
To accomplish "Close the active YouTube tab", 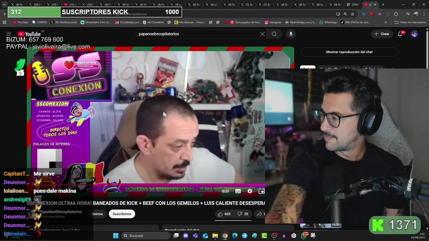I will (x=375, y=5).
